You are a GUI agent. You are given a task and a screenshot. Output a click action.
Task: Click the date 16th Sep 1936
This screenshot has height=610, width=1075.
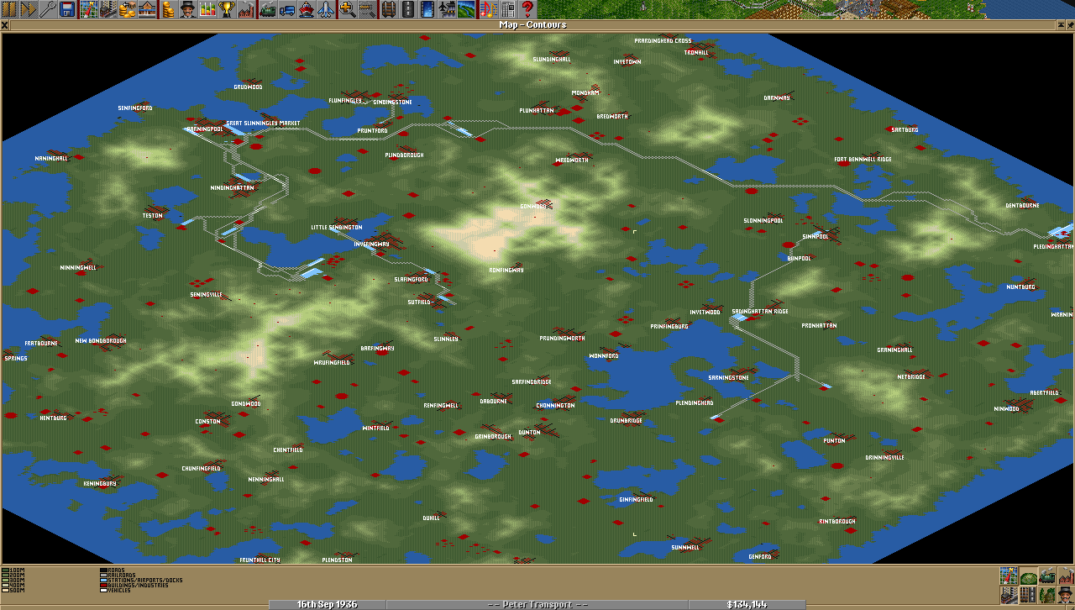click(327, 604)
